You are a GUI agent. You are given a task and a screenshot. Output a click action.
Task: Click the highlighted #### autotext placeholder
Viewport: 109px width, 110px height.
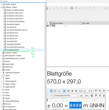(76, 105)
